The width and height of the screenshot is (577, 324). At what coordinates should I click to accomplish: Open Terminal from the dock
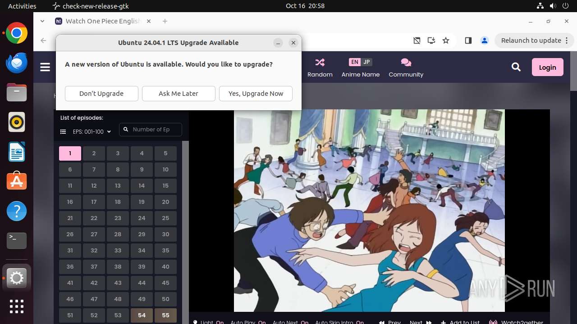(x=17, y=241)
